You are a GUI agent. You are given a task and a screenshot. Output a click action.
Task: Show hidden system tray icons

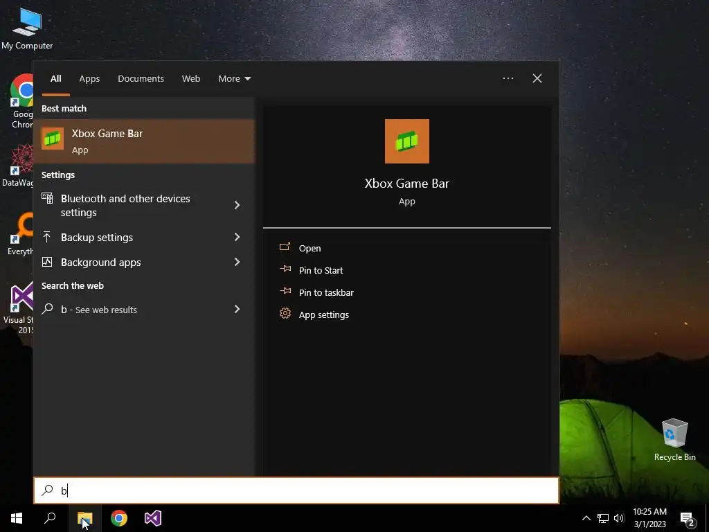pyautogui.click(x=586, y=518)
